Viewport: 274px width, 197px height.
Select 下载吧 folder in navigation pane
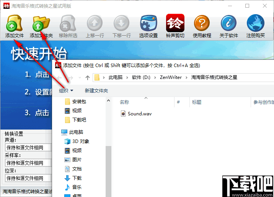coord(75,120)
